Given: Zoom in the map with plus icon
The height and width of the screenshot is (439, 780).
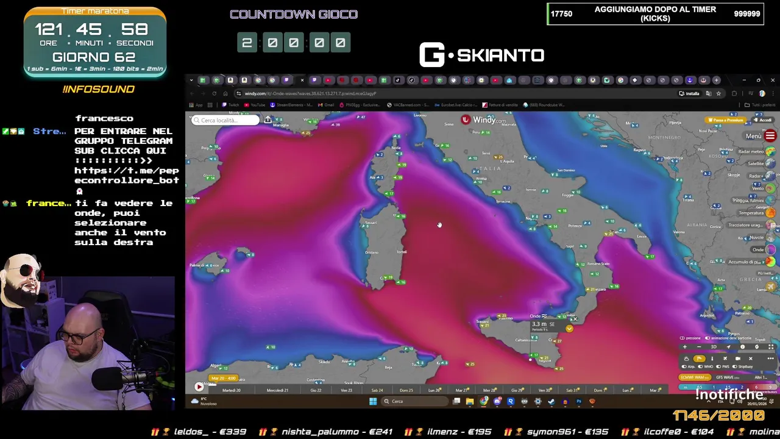Looking at the screenshot, I should 685,347.
